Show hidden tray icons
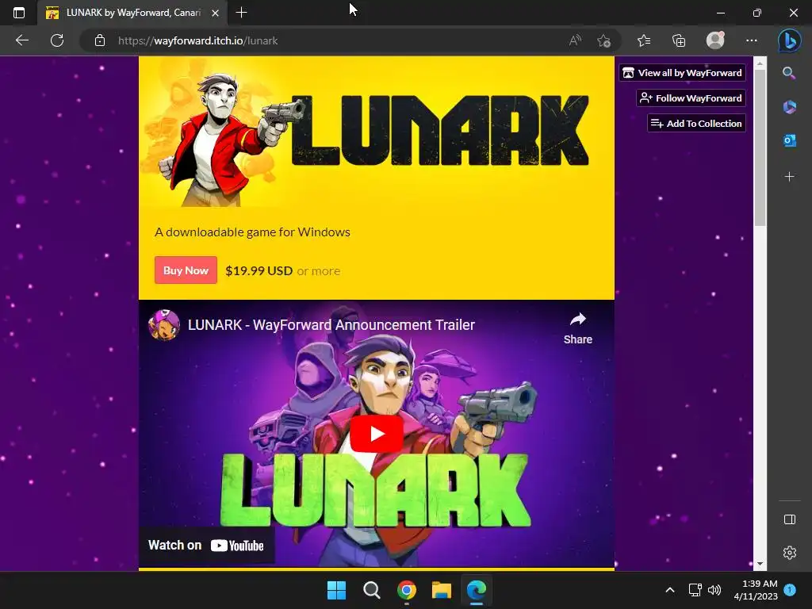 669,590
